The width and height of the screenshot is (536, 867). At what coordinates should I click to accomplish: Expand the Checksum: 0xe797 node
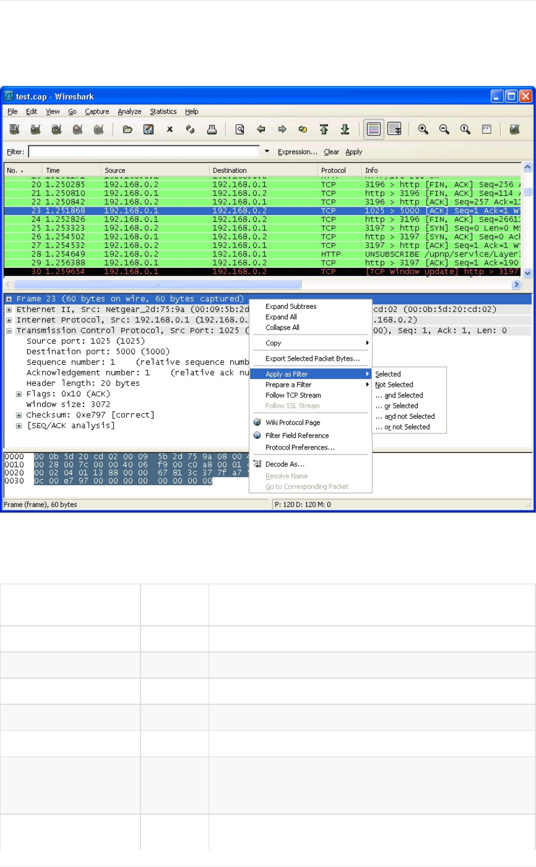pos(19,415)
